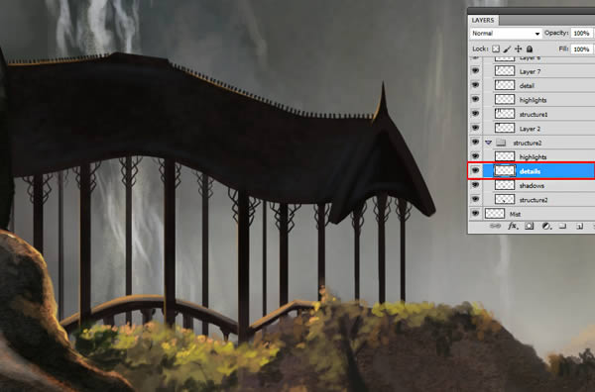Screen dimensions: 595x392
Task: Add a layer style via fx icon
Action: [513, 226]
